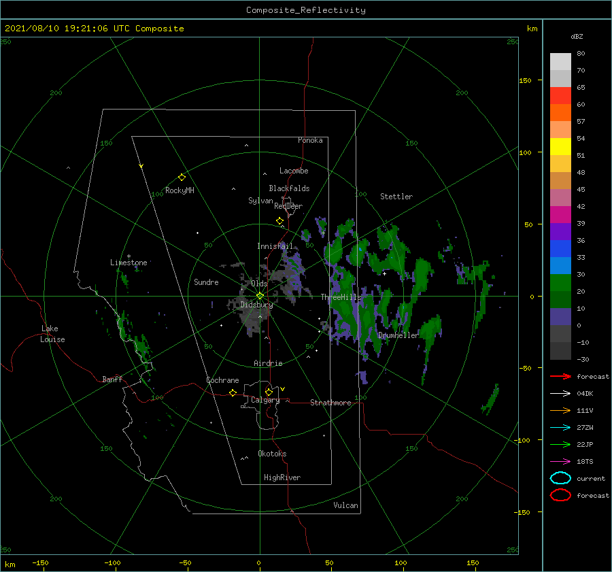Click the 65 dBZ red color swatch

pos(560,96)
